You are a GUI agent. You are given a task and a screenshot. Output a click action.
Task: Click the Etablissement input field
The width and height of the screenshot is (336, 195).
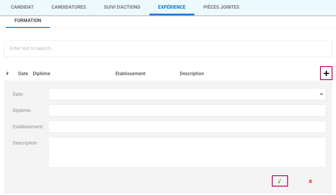(x=187, y=127)
